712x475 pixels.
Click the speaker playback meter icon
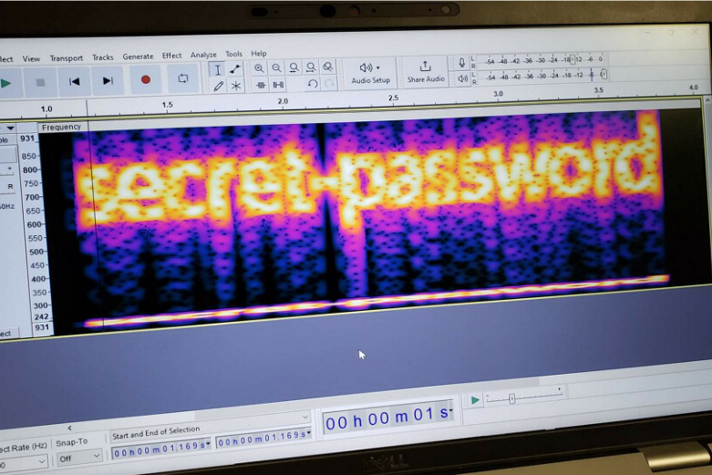462,78
